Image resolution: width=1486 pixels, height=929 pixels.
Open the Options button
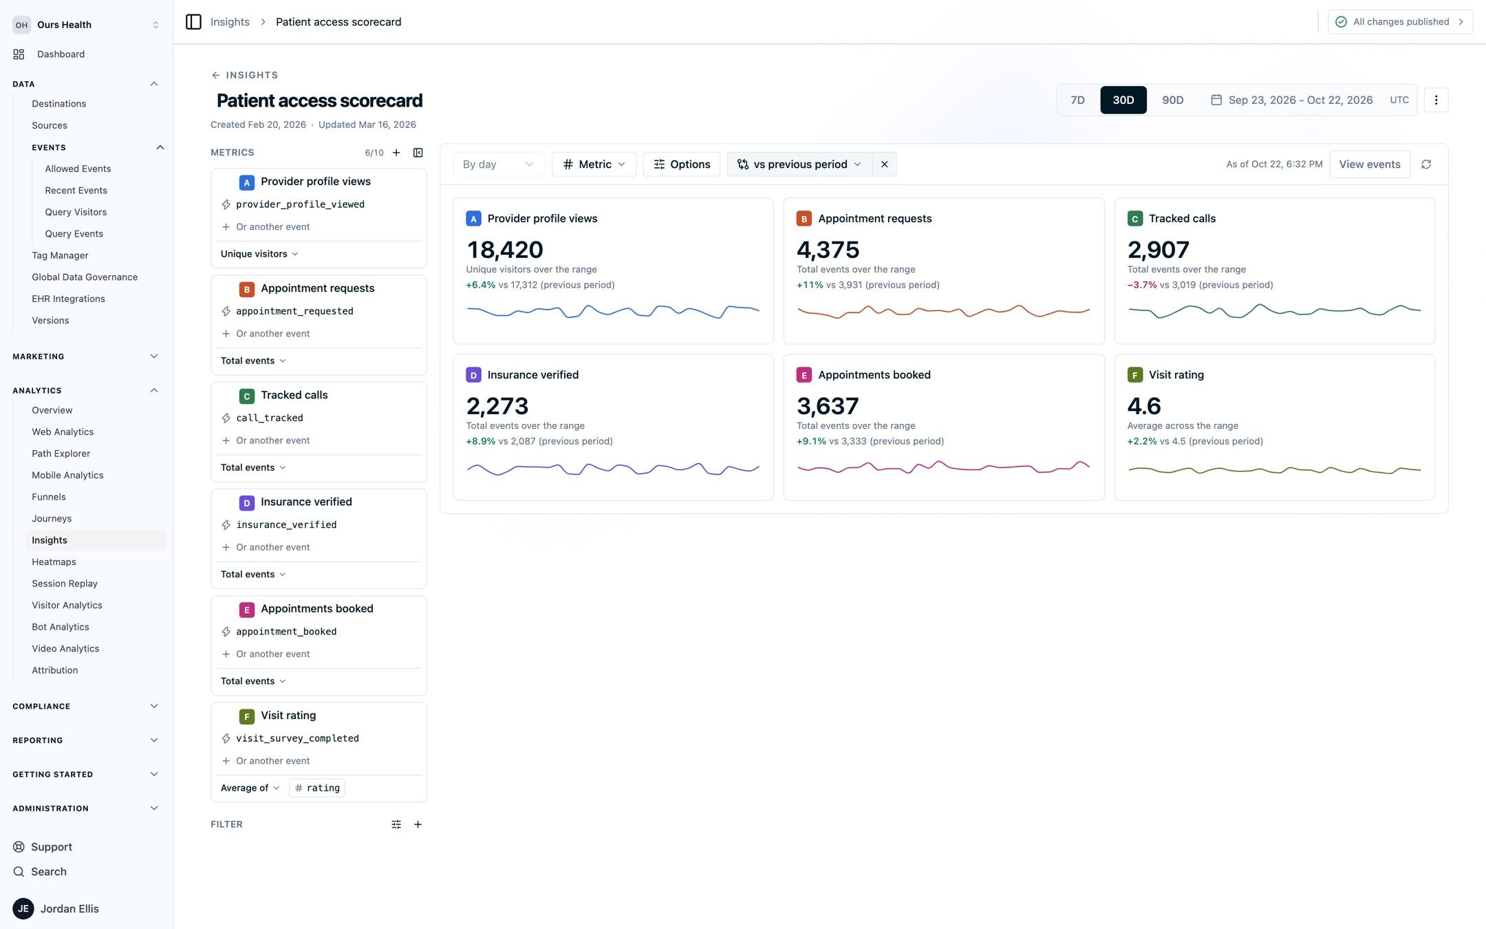(682, 164)
